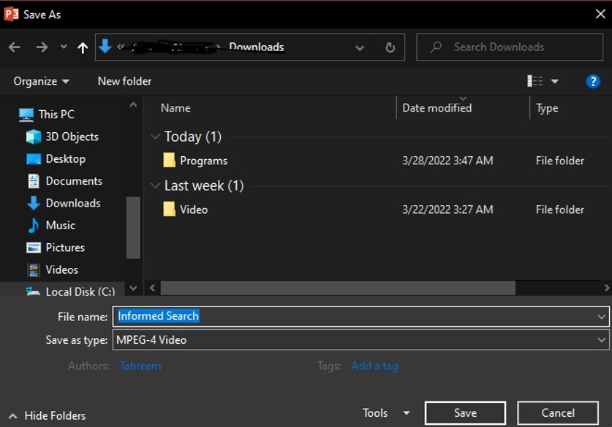Expand the address bar history dropdown
The image size is (612, 427).
[360, 47]
